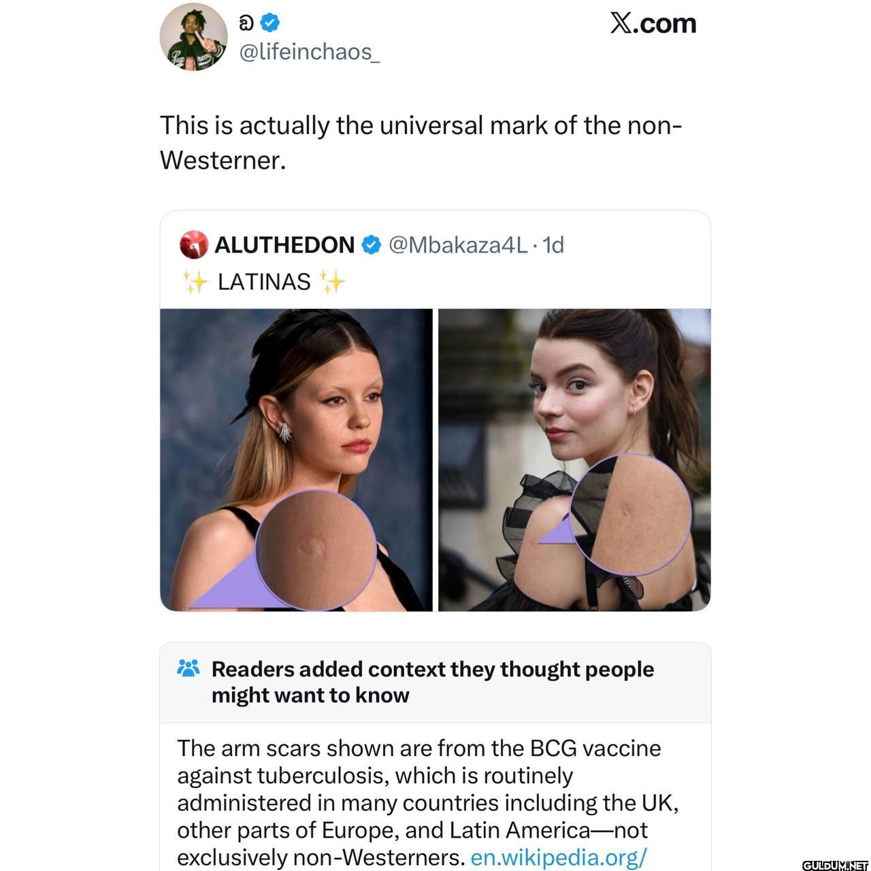Open the @Mbakaza4L handle
The image size is (871, 871).
point(458,245)
